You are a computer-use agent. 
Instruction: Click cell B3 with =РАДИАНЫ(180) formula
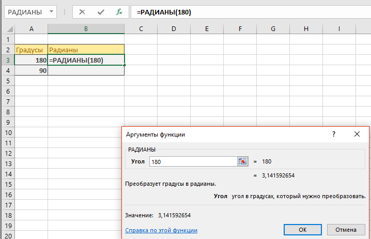click(86, 60)
